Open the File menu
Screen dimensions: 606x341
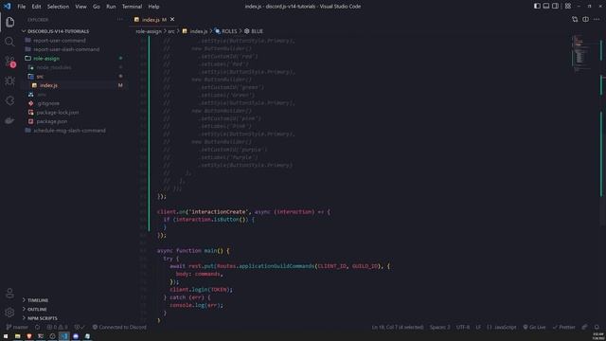[21, 7]
